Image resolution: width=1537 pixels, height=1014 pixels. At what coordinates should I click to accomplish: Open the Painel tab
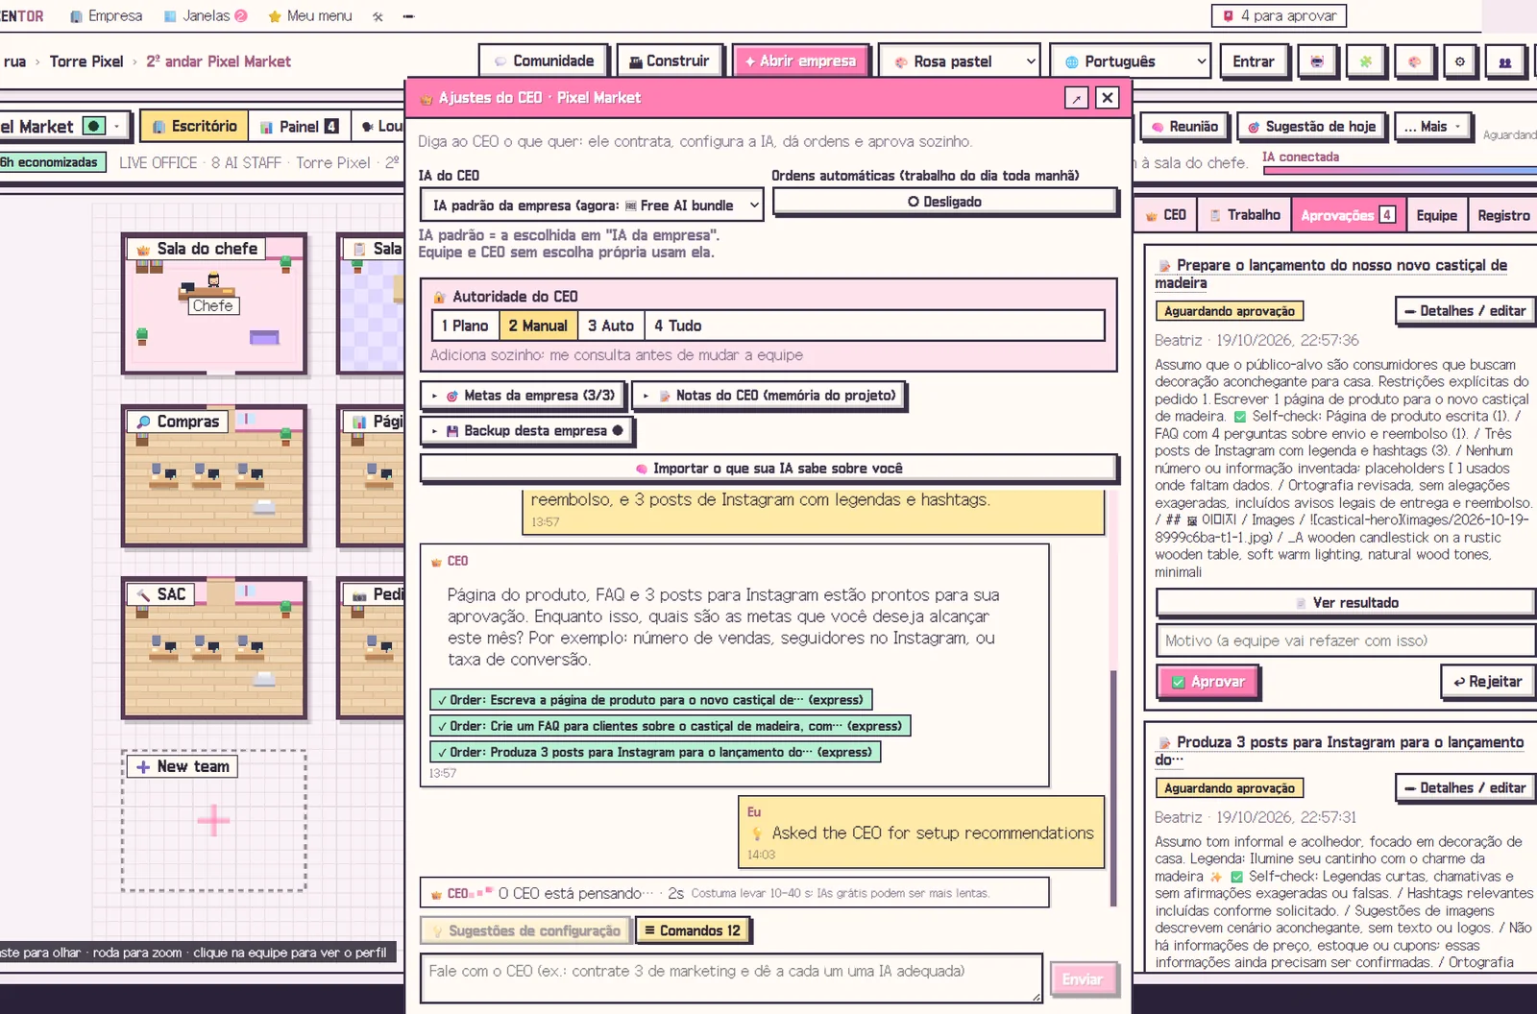point(299,127)
